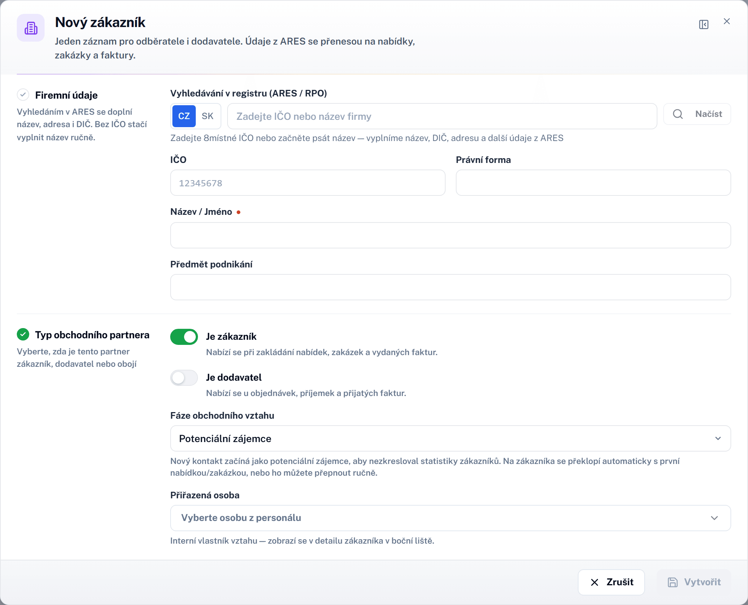The image size is (748, 605).
Task: Click the side panel layout icon
Action: coord(703,24)
